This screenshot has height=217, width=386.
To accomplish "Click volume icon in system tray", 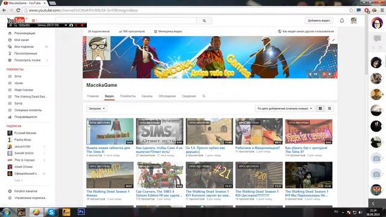I will (x=361, y=212).
